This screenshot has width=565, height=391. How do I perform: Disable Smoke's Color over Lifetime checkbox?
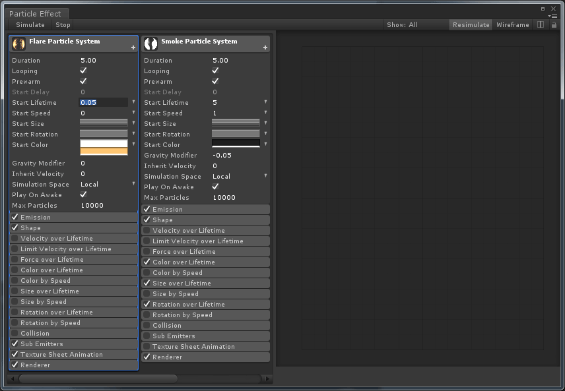click(x=147, y=262)
